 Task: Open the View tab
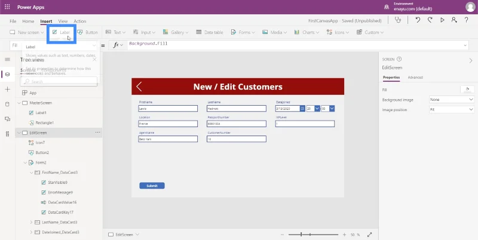coord(63,21)
